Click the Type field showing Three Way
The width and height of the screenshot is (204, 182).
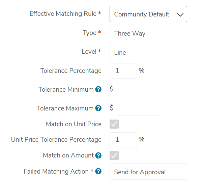(148, 33)
